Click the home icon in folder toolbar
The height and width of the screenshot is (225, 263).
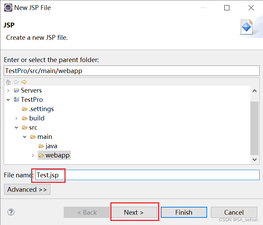click(x=8, y=82)
